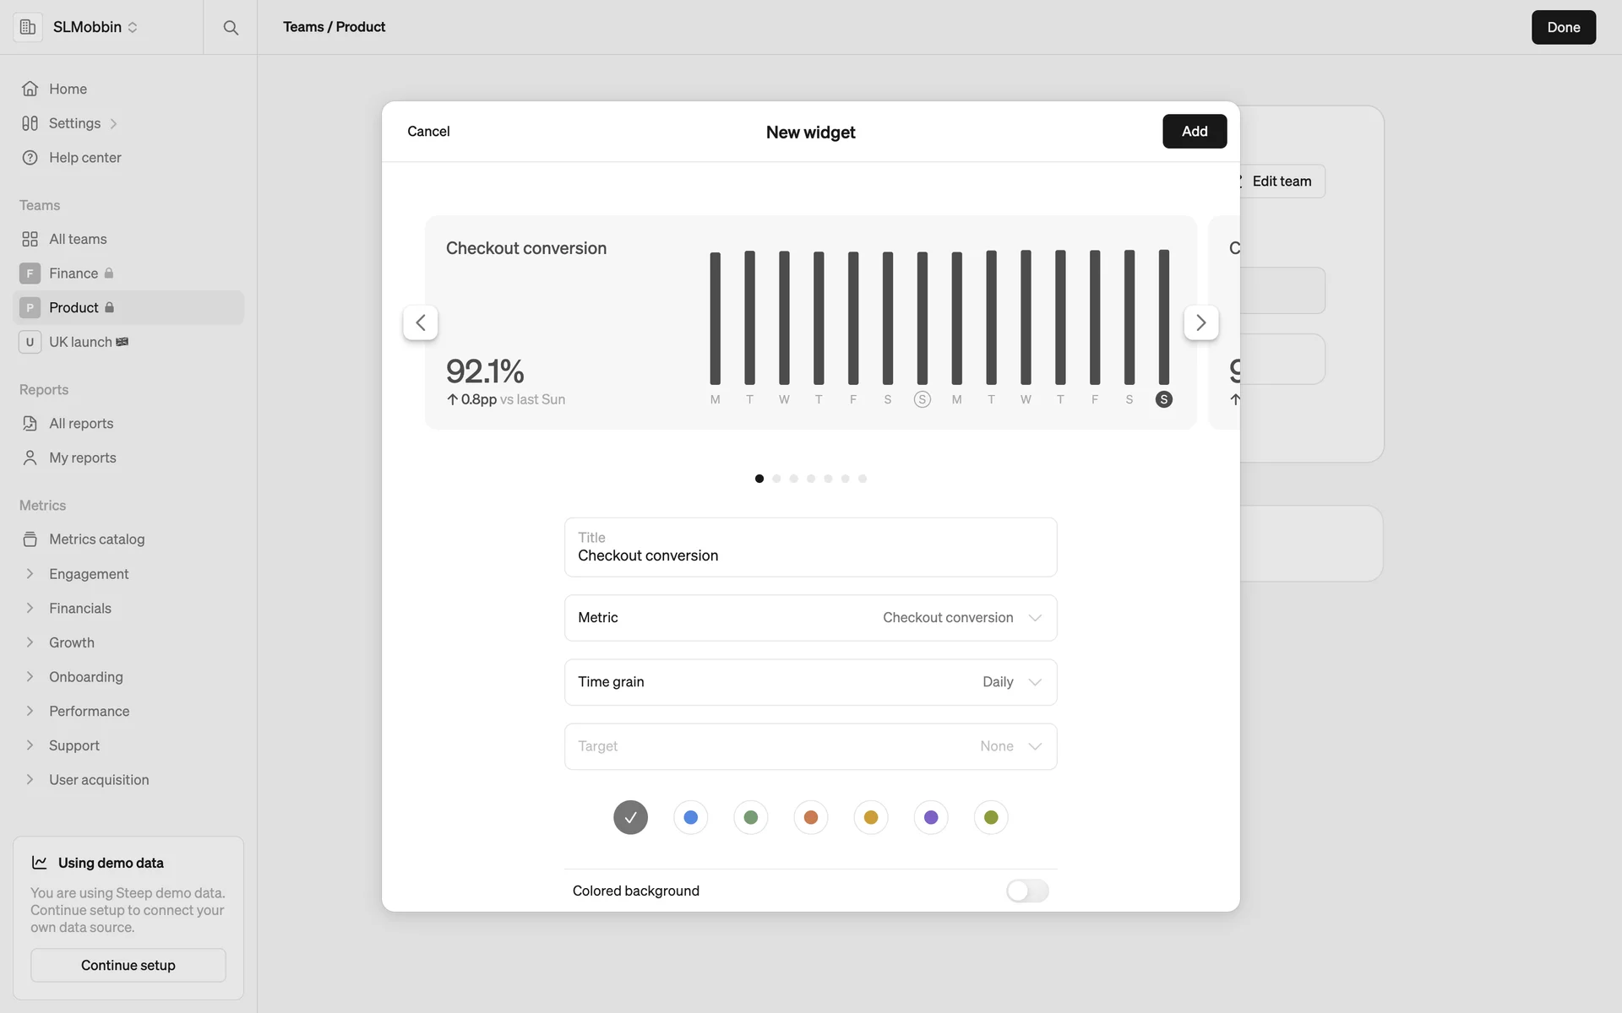Click the My reports person icon
This screenshot has width=1622, height=1013.
30,458
